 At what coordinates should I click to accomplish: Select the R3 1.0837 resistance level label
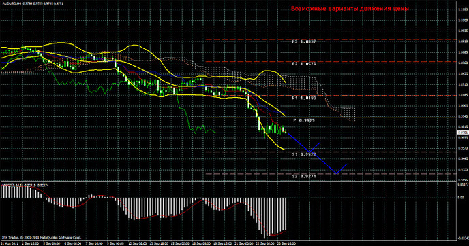click(304, 41)
